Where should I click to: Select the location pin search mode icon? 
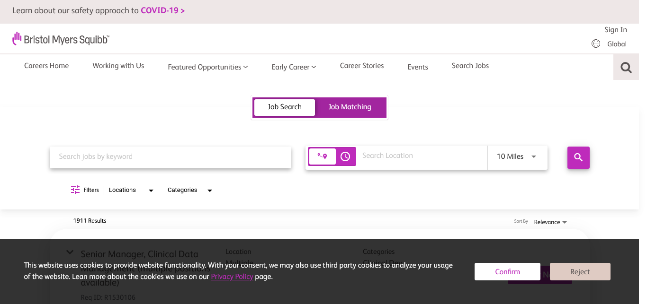pyautogui.click(x=323, y=156)
